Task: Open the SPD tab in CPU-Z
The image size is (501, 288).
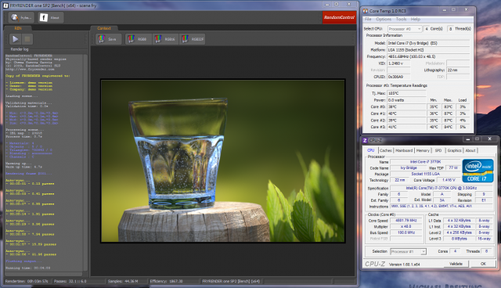Action: coord(438,150)
